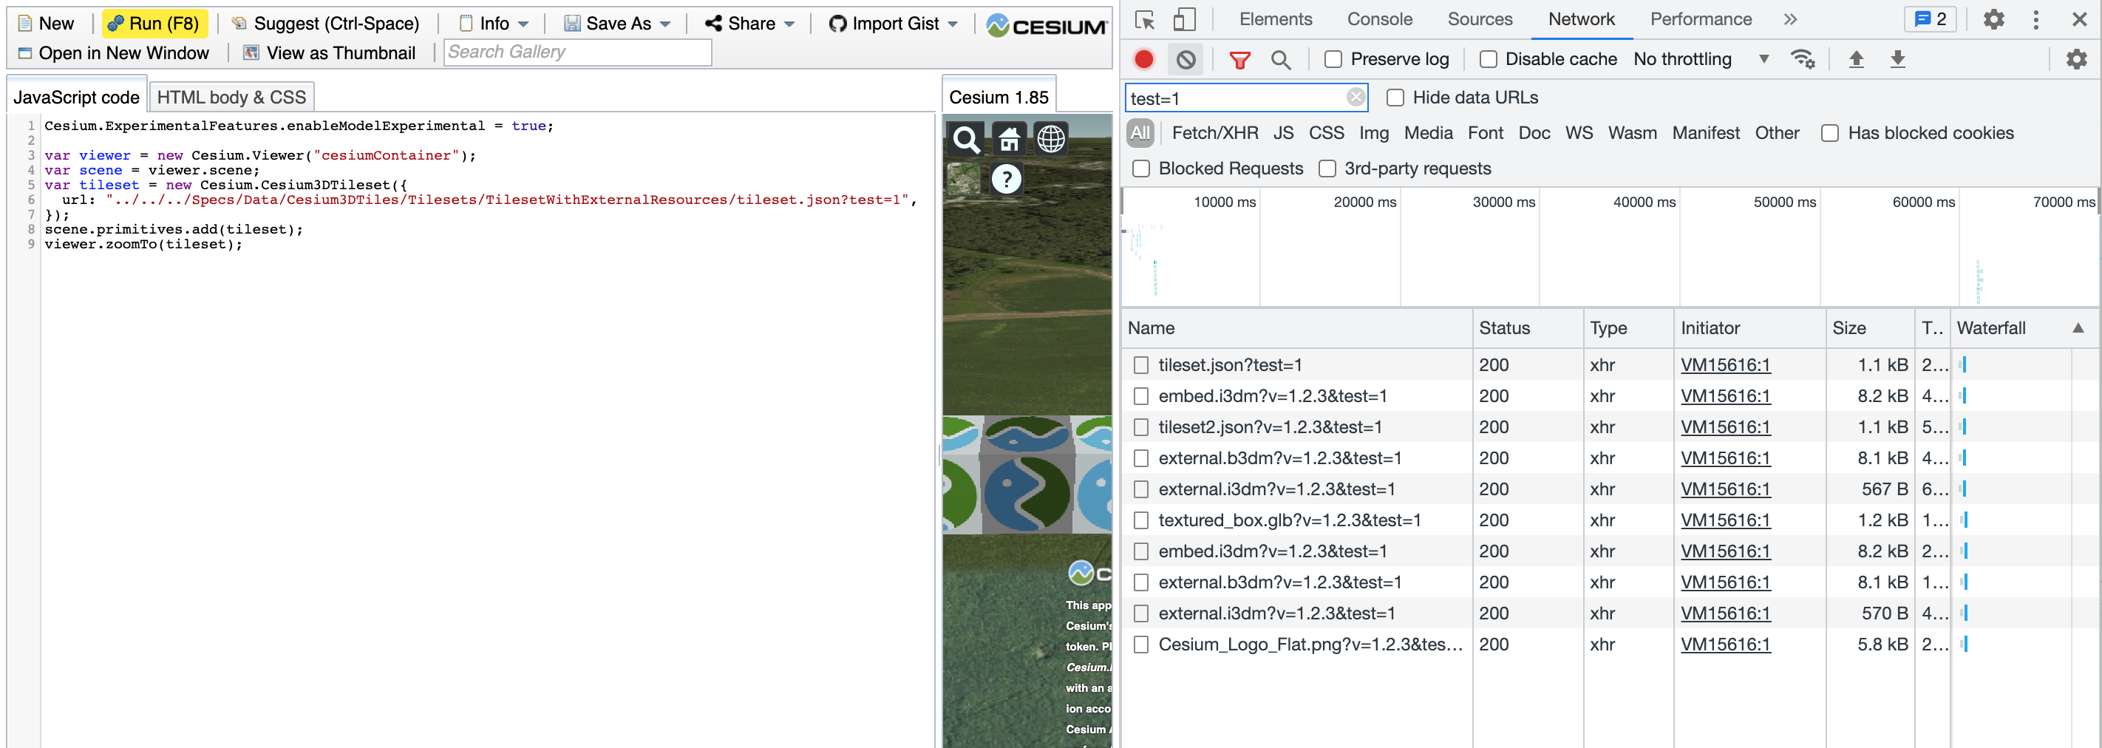Viewport: 2102px width, 748px height.
Task: Stop recording the network log
Action: click(1145, 58)
